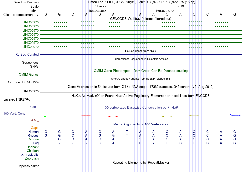The height and width of the screenshot is (172, 242).
Task: Open "100 vertebrates Basewise Conservation by PhyloP" title
Action: (x=140, y=108)
